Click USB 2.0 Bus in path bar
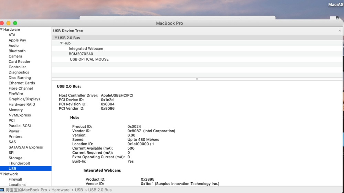 click(100, 190)
